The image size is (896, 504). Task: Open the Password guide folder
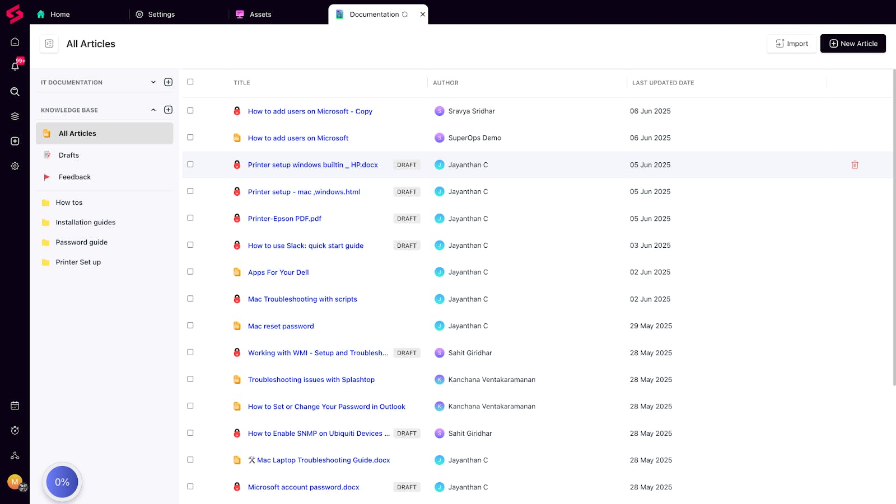click(x=82, y=242)
